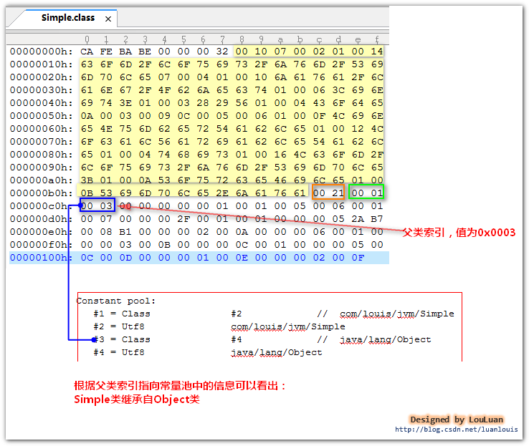The height and width of the screenshot is (446, 529).
Task: Select row offset 000000e0h
Action: [41, 232]
